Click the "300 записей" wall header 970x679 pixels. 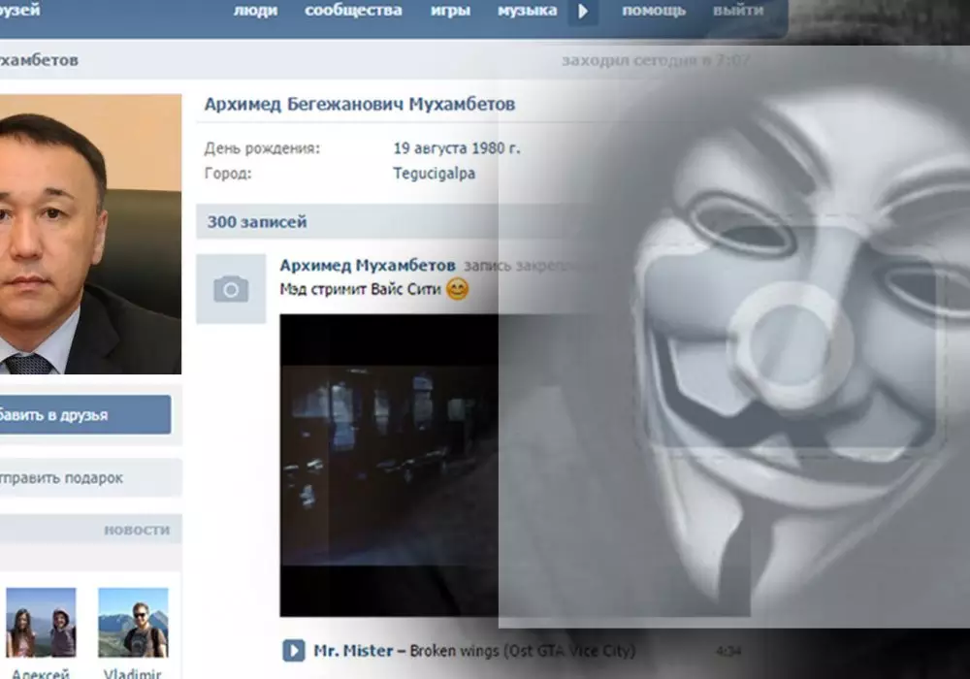coord(257,222)
